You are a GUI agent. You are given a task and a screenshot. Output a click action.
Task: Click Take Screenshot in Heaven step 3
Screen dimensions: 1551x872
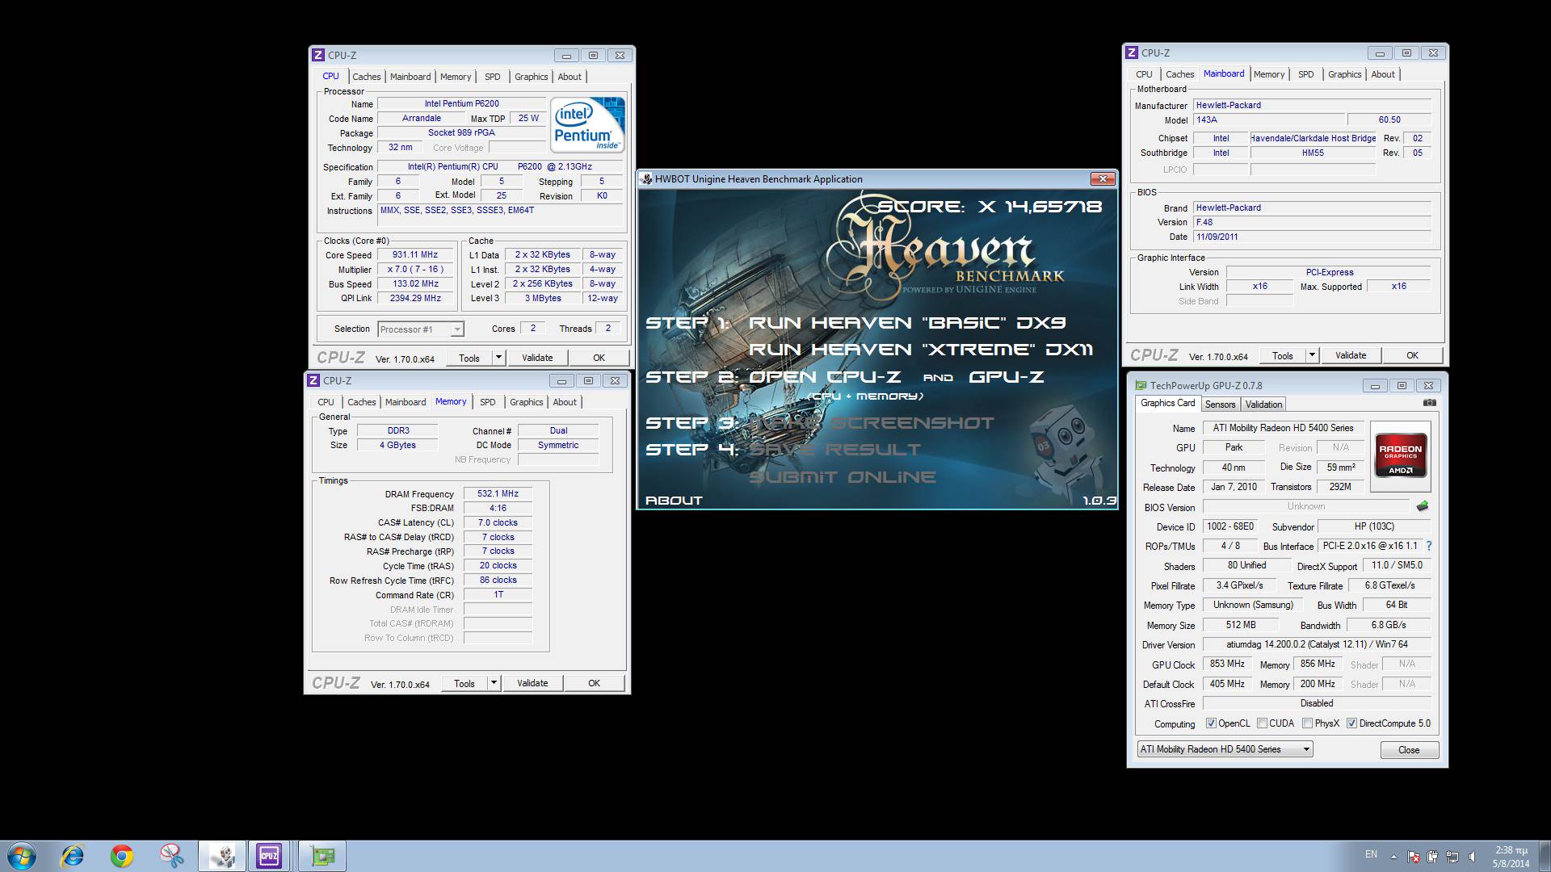pos(872,423)
